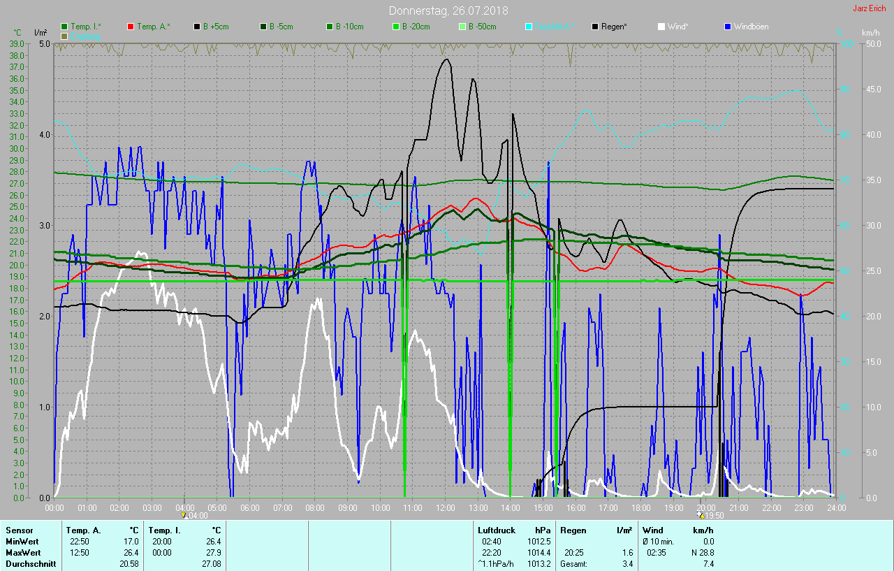Click the sunset marker at 19:50

coord(701,514)
